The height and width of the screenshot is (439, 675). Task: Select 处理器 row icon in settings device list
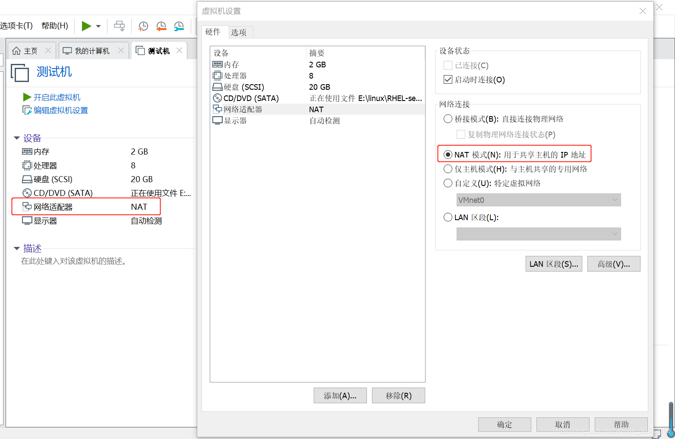[x=218, y=76]
